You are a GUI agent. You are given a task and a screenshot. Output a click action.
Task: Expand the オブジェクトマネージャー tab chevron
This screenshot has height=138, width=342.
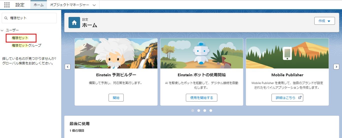pos(94,5)
